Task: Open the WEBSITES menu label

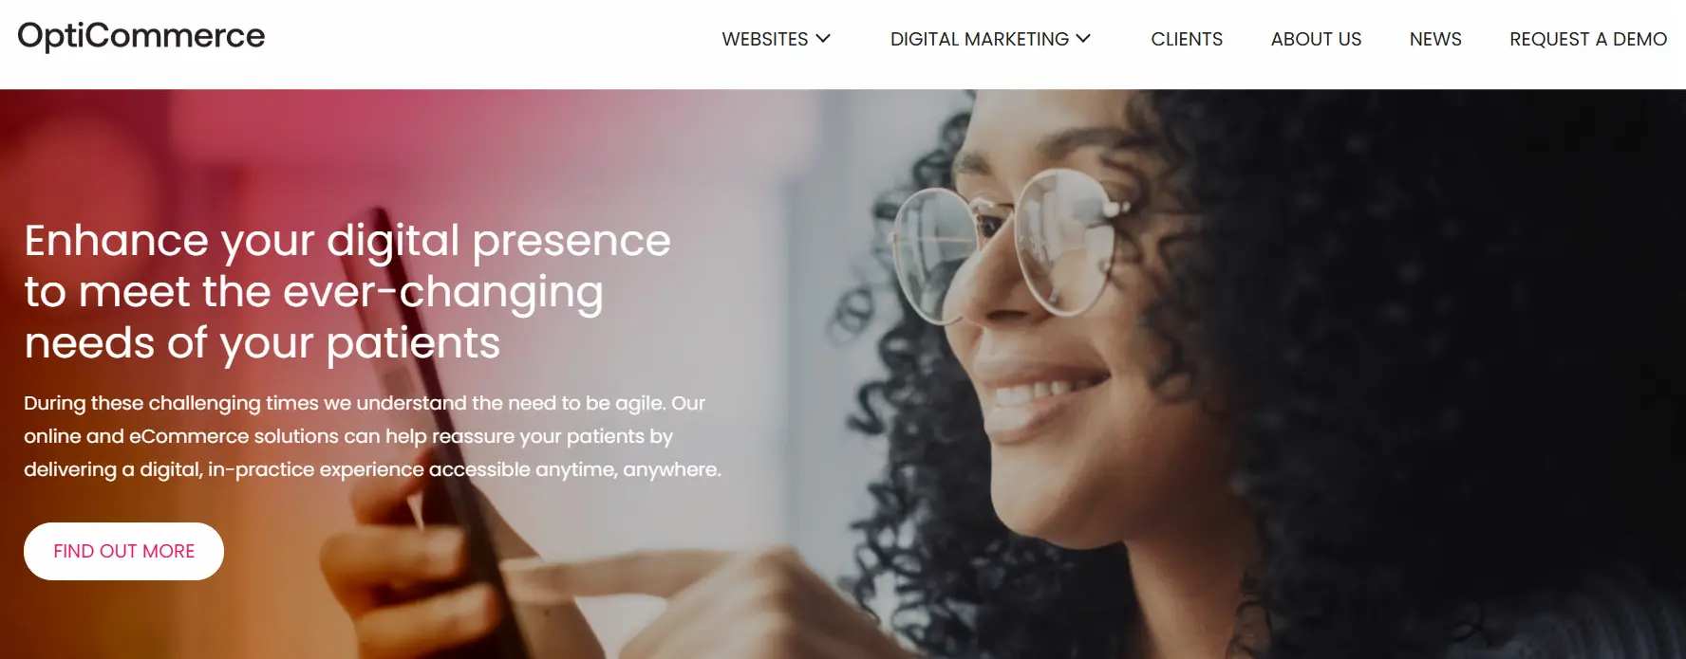Action: (764, 39)
